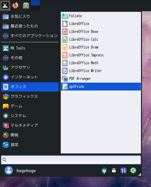Click the green log out button
The width and height of the screenshot is (151, 187).
(133, 170)
